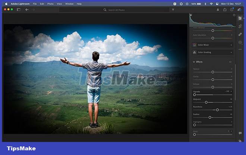Screen dimensions: 246x155
Task: Click the Texture slider handle
Action: click(213, 72)
